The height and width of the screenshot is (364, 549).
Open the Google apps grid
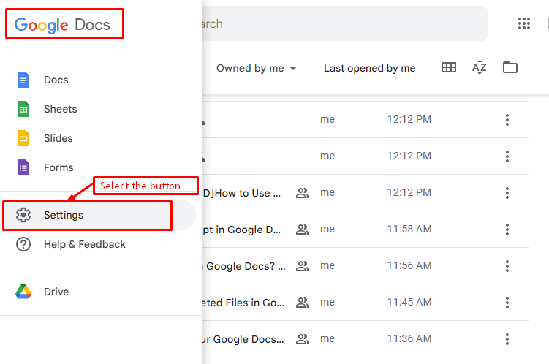click(524, 24)
